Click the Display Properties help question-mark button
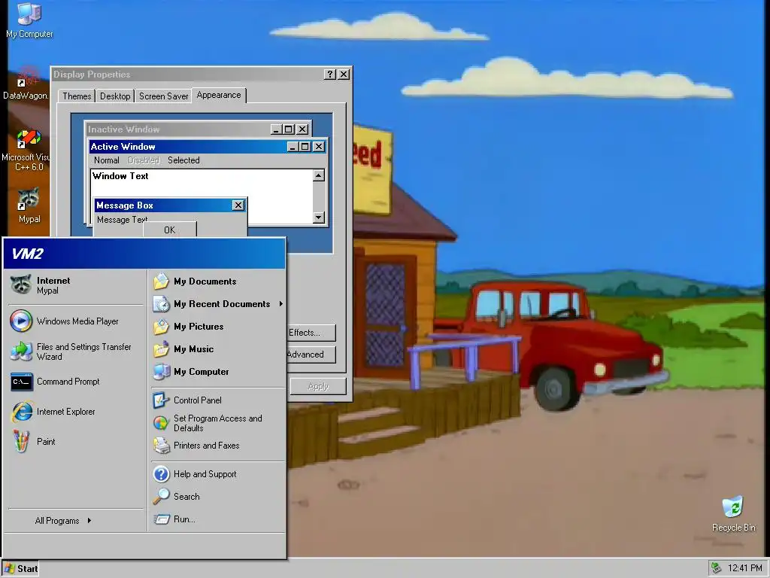 [330, 75]
